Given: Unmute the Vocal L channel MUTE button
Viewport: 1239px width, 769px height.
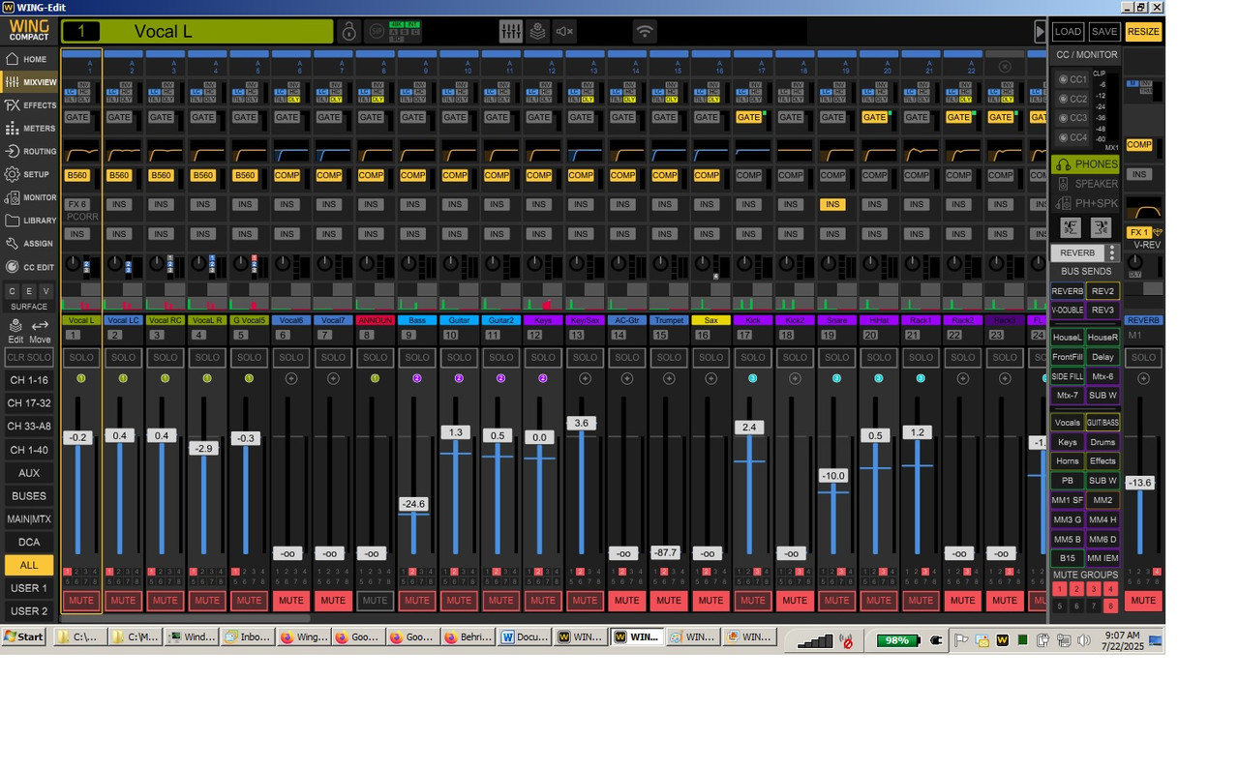Looking at the screenshot, I should (81, 601).
